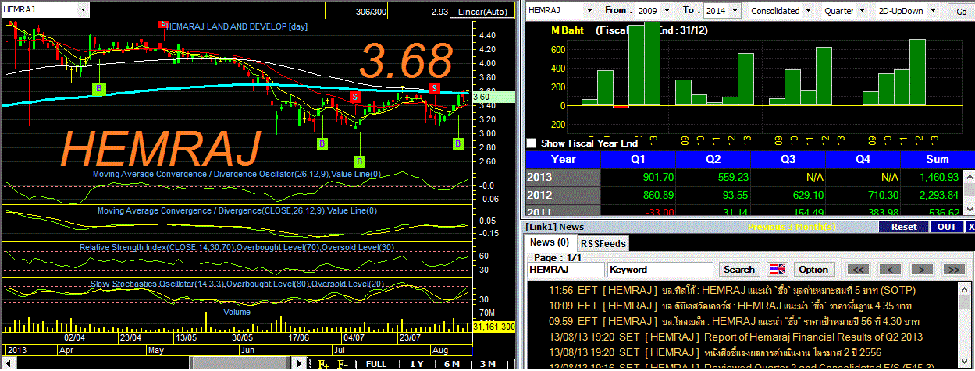Image resolution: width=975 pixels, height=371 pixels.
Task: Toggle the news language flag icon
Action: [x=777, y=269]
